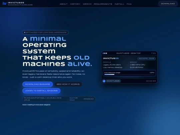180x135 pixels.
Task: Click the '512 MB RAM' spec in mockup
Action: coord(136,67)
